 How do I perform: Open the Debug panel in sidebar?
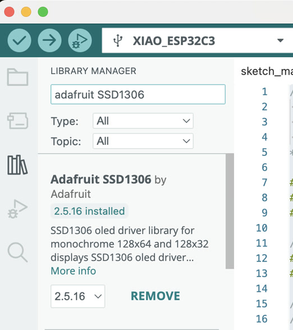pos(17,209)
